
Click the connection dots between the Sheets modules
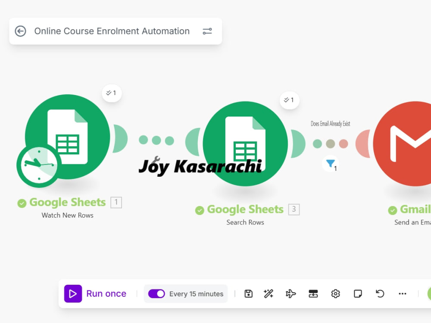coord(156,140)
